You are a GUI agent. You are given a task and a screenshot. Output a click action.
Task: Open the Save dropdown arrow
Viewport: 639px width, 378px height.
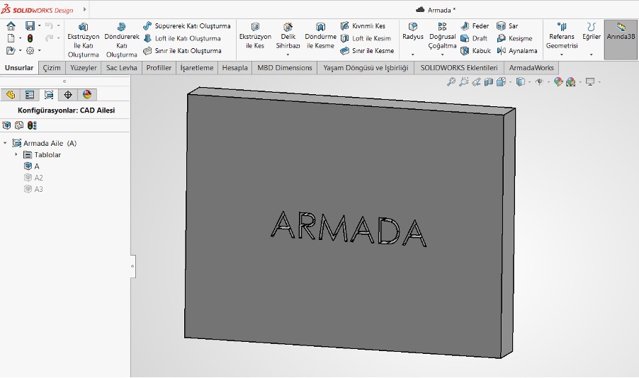(40, 25)
